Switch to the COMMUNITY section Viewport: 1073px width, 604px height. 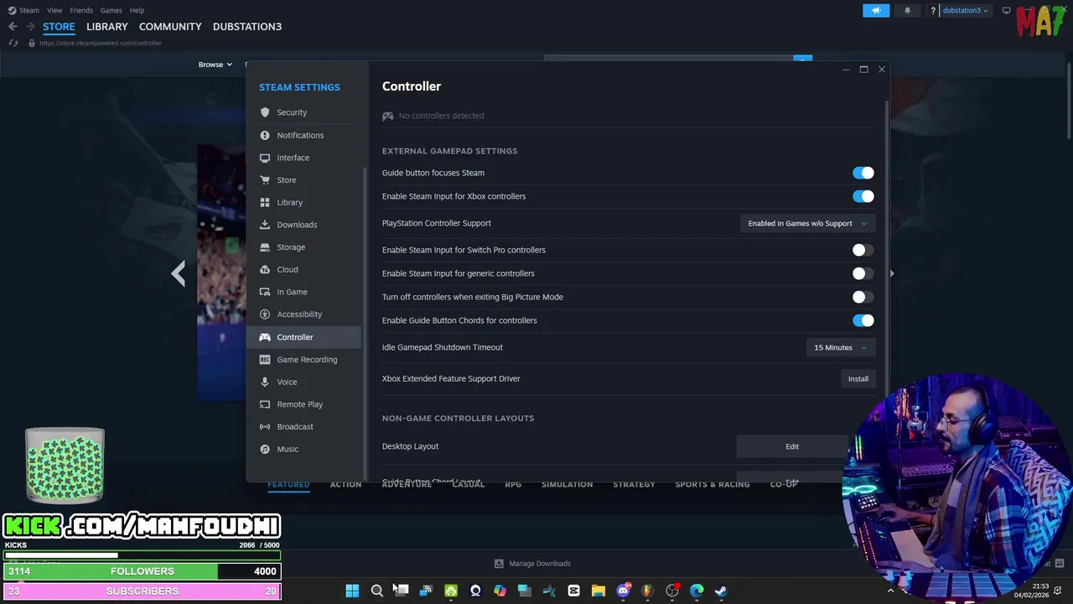(x=170, y=27)
